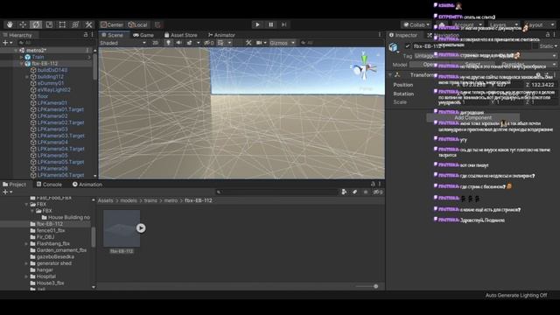
Task: Select the Rect transform tool
Action: [x=62, y=24]
